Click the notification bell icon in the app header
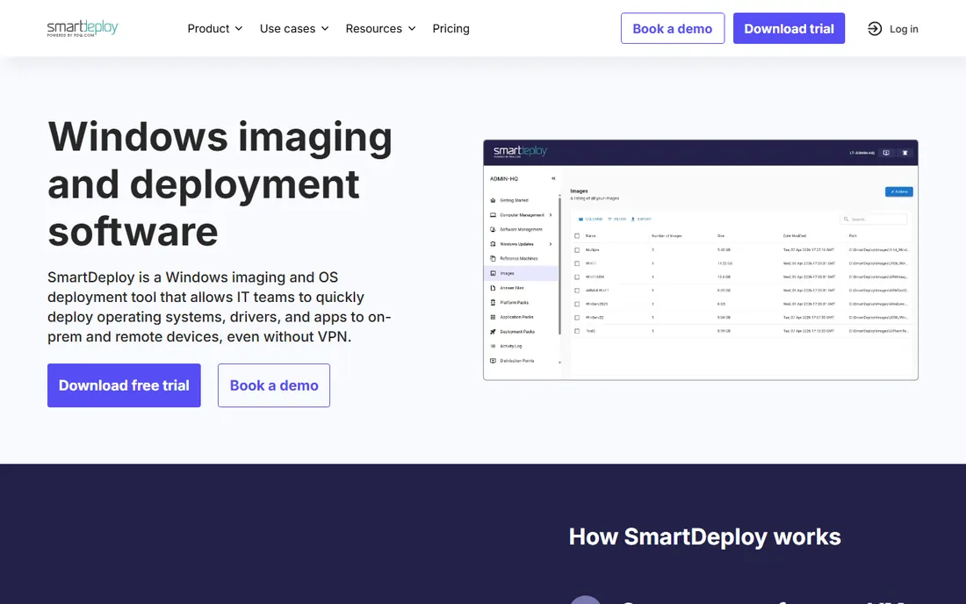966x604 pixels. [x=905, y=153]
